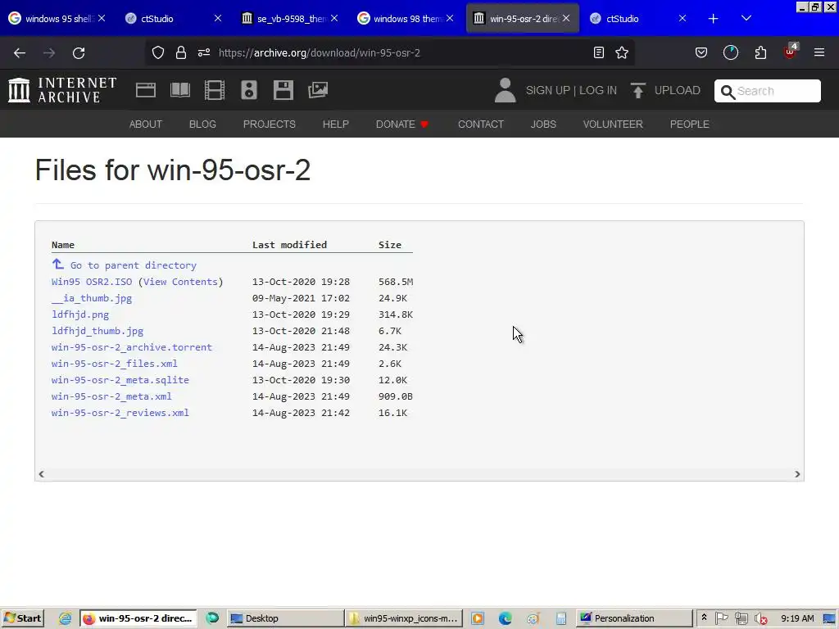Viewport: 839px width, 629px height.
Task: Open the DONATE menu item
Action: (401, 124)
